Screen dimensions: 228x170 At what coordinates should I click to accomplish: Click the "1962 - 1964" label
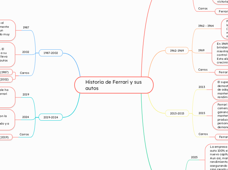click(x=206, y=26)
